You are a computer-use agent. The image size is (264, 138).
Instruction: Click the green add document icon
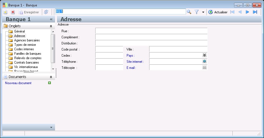[x=49, y=83]
